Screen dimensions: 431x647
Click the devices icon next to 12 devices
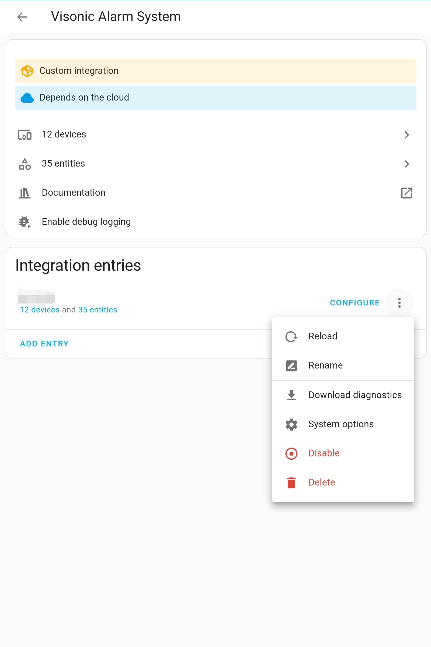(24, 135)
